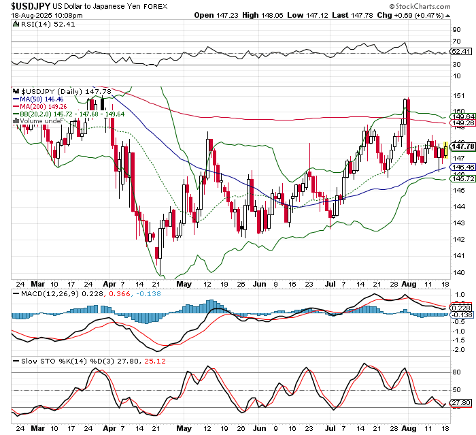Image resolution: width=476 pixels, height=435 pixels.
Task: Click the 27.80 stochastic value tag
Action: [462, 404]
